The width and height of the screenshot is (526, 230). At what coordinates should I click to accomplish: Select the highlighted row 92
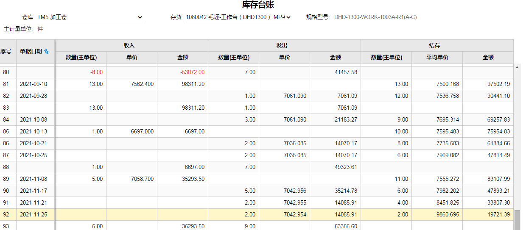(257, 214)
